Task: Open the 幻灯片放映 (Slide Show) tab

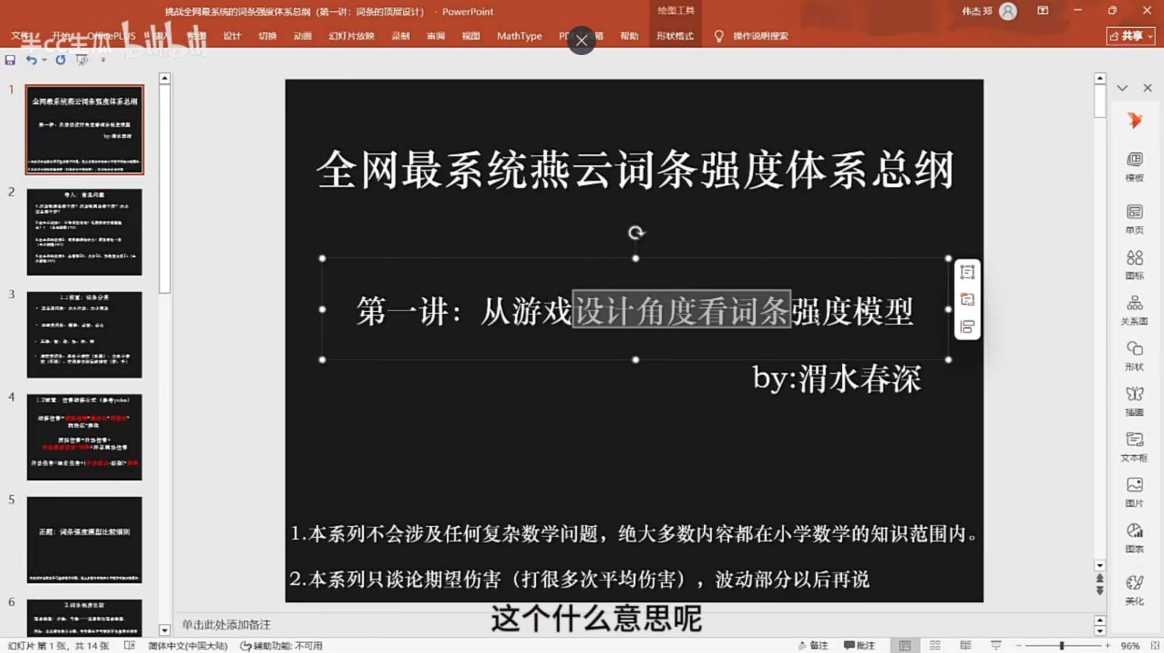Action: point(351,36)
